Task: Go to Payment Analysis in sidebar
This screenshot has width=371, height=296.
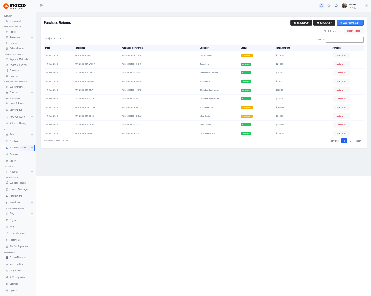Action: point(18,65)
